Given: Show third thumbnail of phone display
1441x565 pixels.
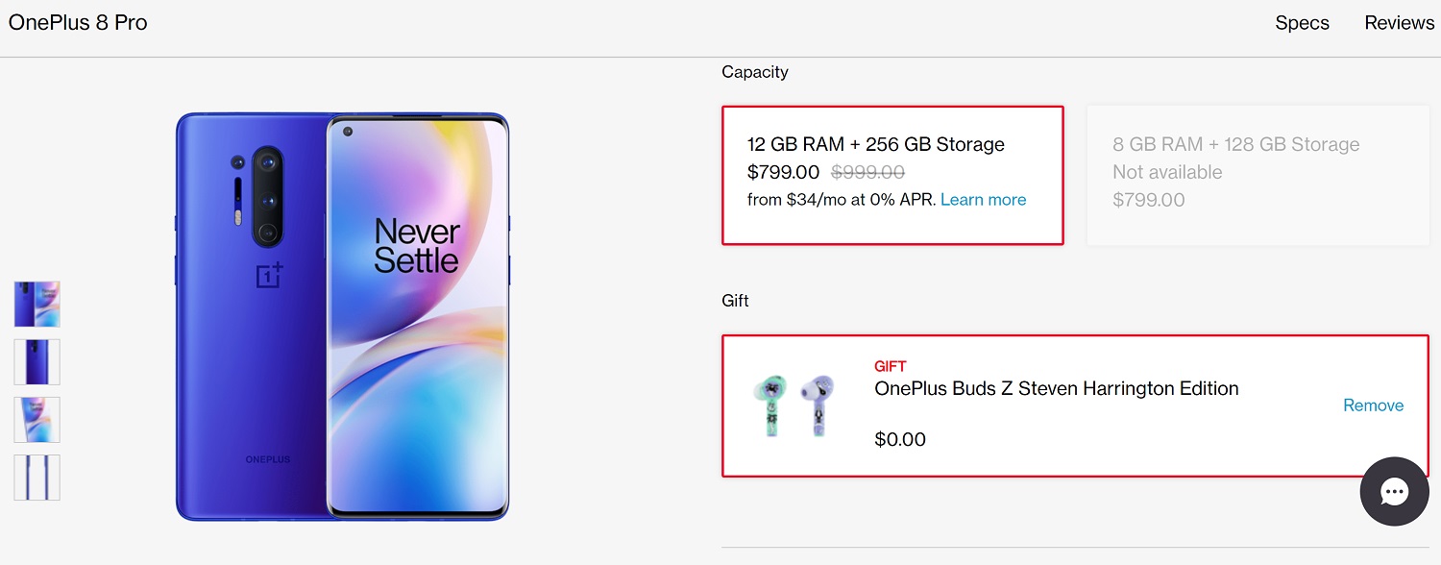Looking at the screenshot, I should pyautogui.click(x=37, y=420).
